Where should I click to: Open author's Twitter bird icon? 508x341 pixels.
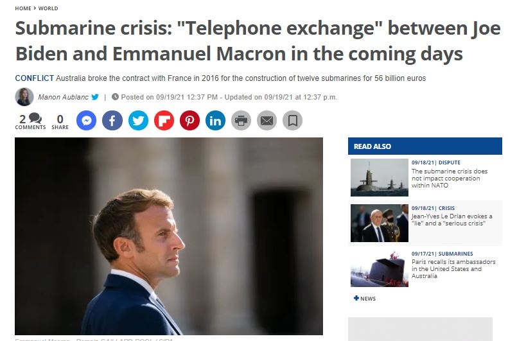click(95, 97)
